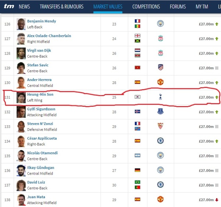Click Iceland flag in Sigurdsson's row
Screen dimensions: 221x207
click(x=137, y=112)
